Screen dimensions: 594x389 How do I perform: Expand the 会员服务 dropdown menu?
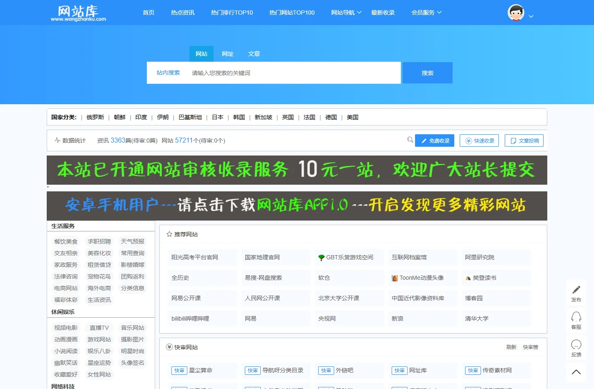pos(426,13)
